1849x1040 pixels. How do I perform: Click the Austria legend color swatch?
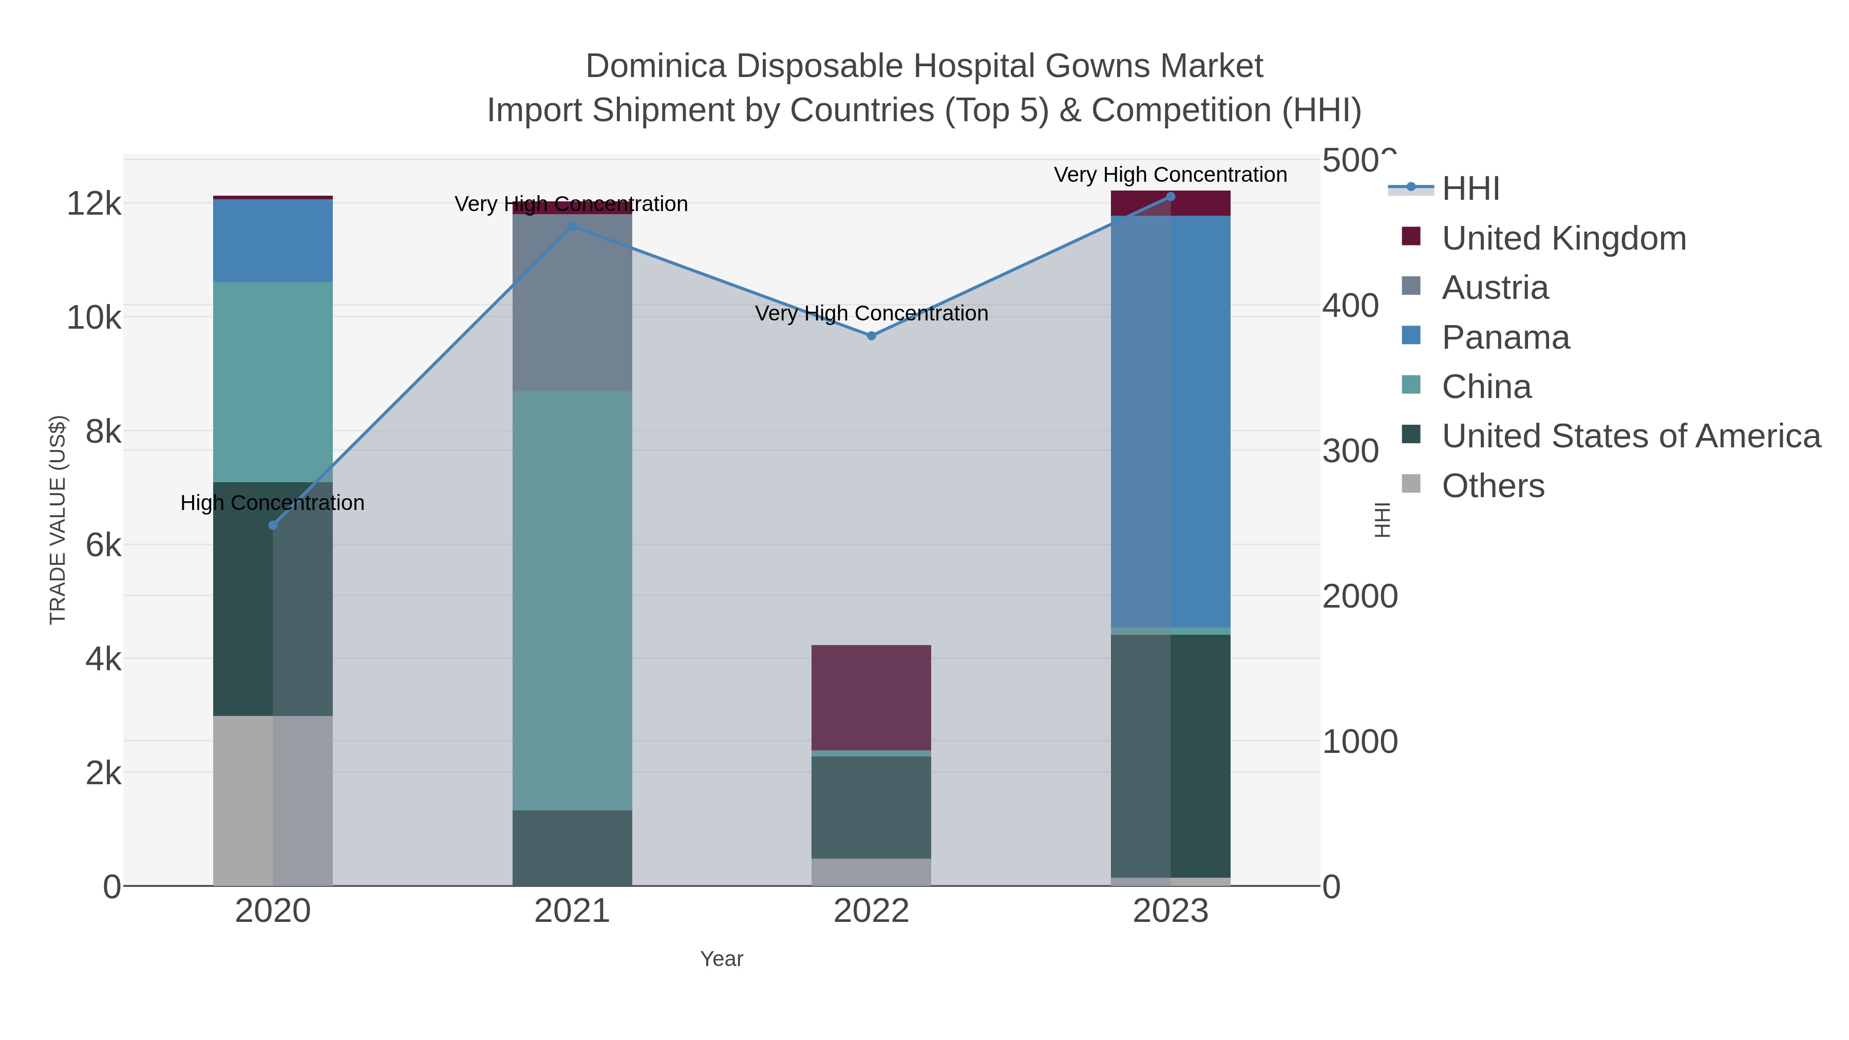(1411, 286)
